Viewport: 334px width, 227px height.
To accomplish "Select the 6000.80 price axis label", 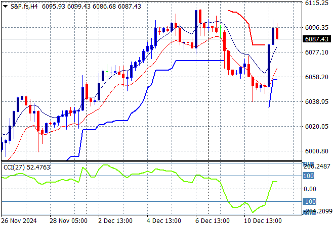I will (316, 151).
